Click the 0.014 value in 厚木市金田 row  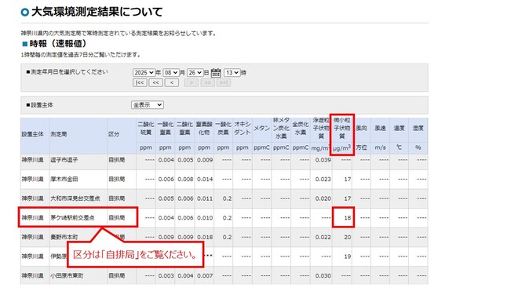[x=205, y=180]
